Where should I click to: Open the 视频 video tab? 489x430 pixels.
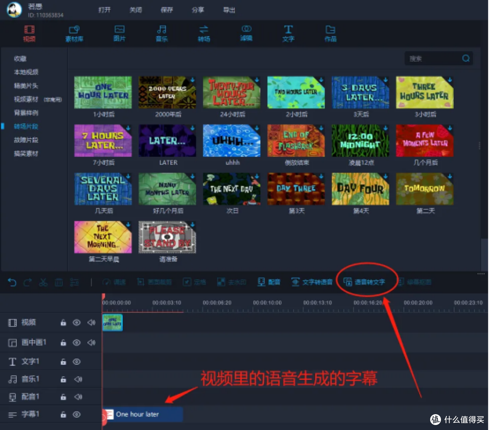click(x=29, y=33)
